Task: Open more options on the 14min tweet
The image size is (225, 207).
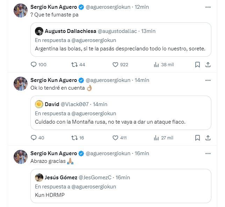Action: click(x=208, y=80)
